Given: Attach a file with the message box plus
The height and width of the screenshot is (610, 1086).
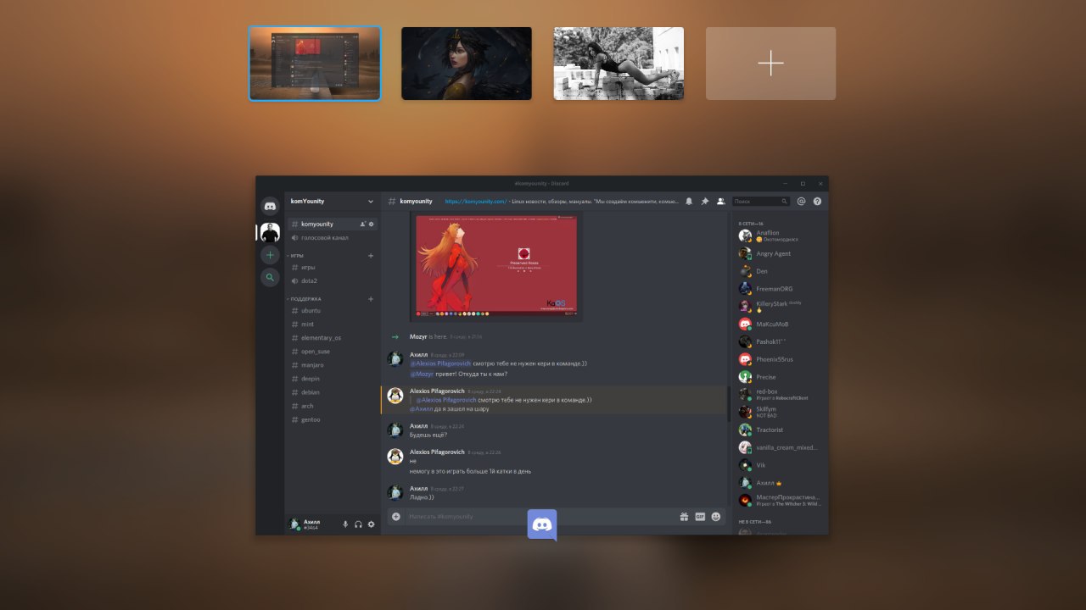Looking at the screenshot, I should pos(395,516).
